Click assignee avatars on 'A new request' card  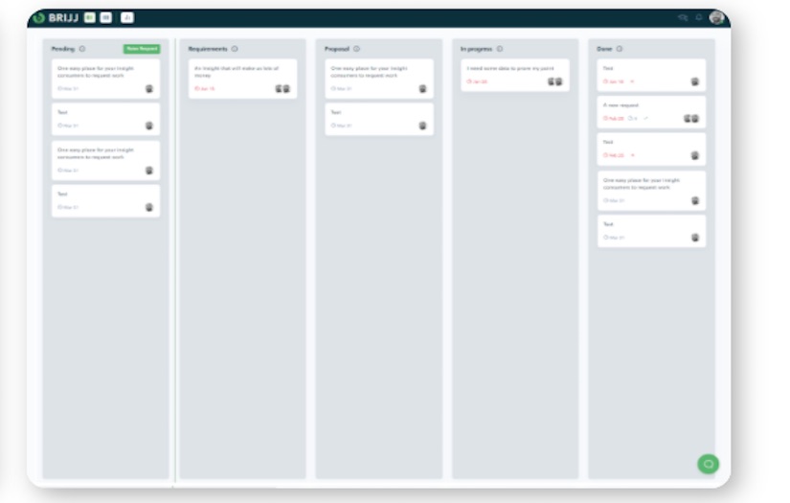(x=691, y=119)
